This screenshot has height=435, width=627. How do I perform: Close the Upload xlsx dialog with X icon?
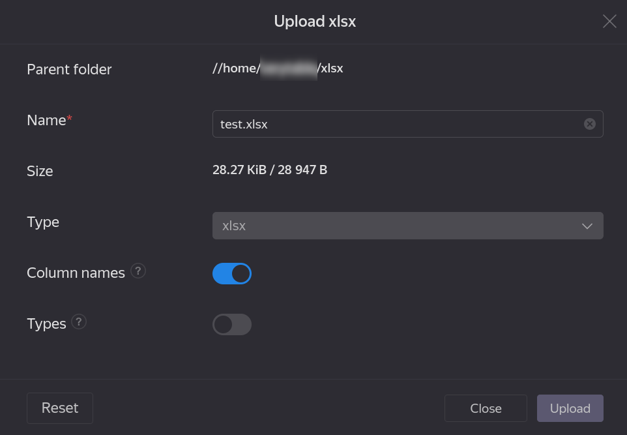pyautogui.click(x=609, y=22)
